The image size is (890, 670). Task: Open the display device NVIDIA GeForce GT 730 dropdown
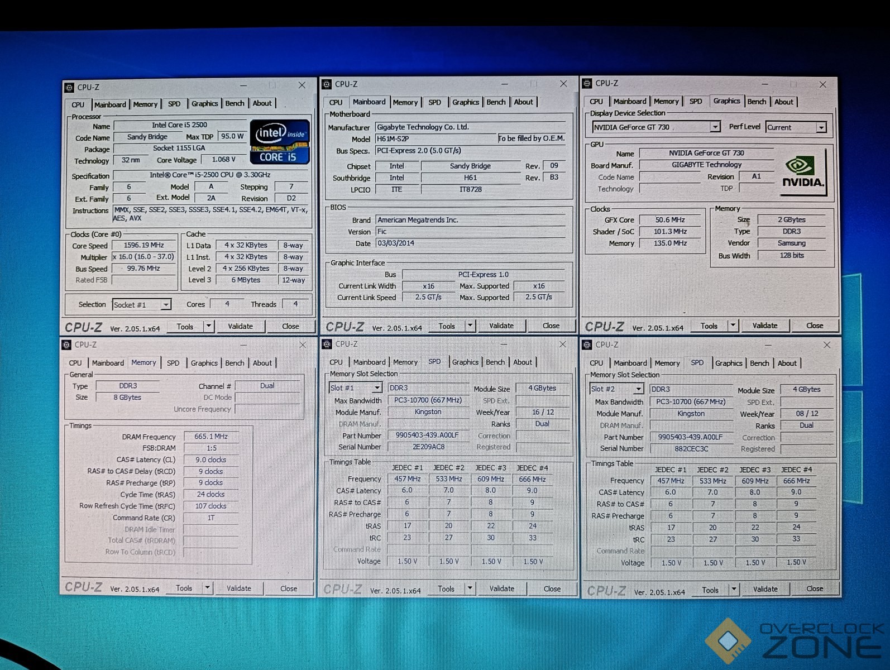715,127
